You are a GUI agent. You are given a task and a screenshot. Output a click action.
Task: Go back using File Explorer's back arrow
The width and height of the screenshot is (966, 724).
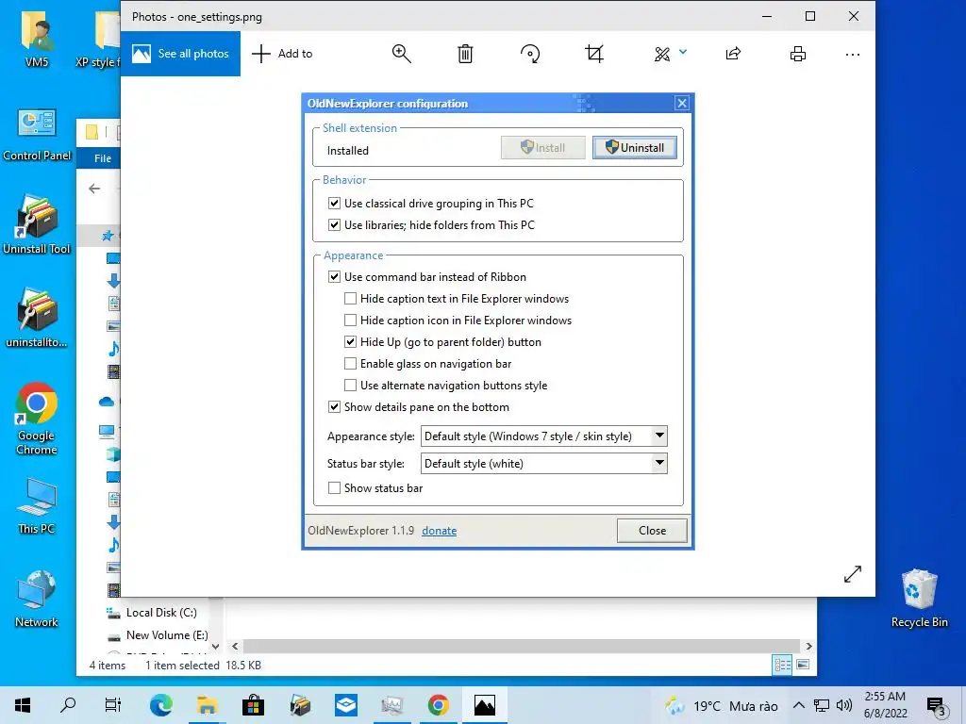tap(94, 189)
